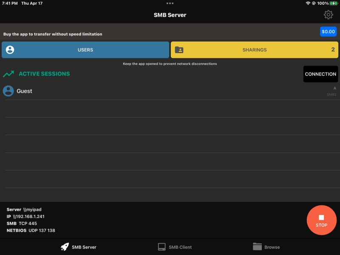Select the Guest session row
The height and width of the screenshot is (255, 340).
pyautogui.click(x=170, y=91)
